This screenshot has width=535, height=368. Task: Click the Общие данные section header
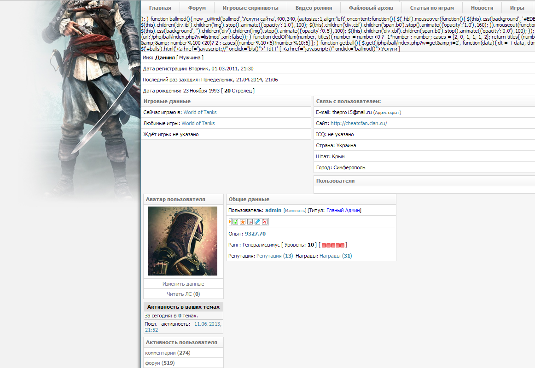[311, 199]
